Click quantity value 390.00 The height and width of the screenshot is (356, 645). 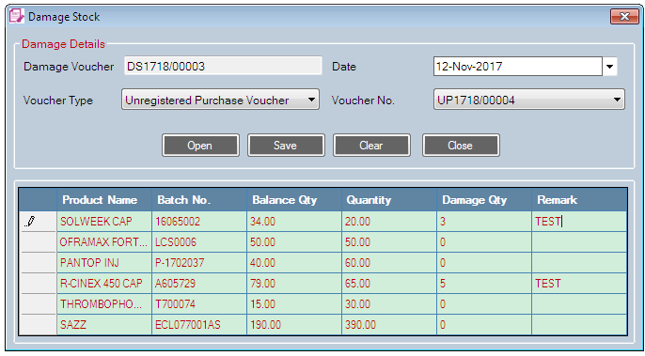389,325
